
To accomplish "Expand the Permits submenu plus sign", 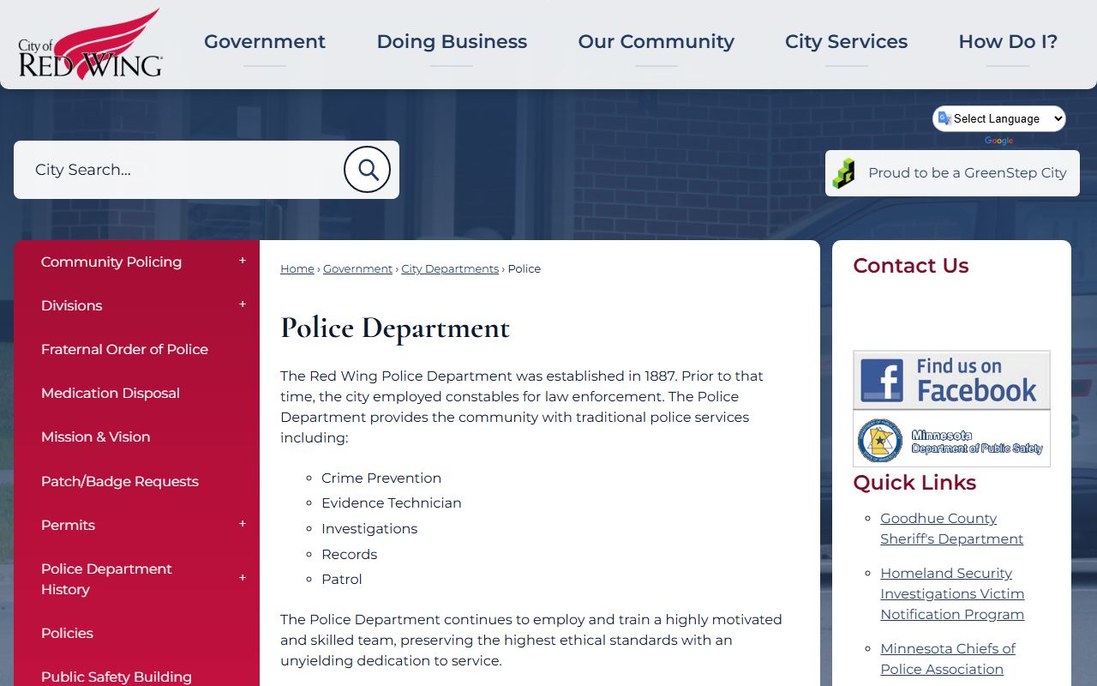I will click(243, 524).
